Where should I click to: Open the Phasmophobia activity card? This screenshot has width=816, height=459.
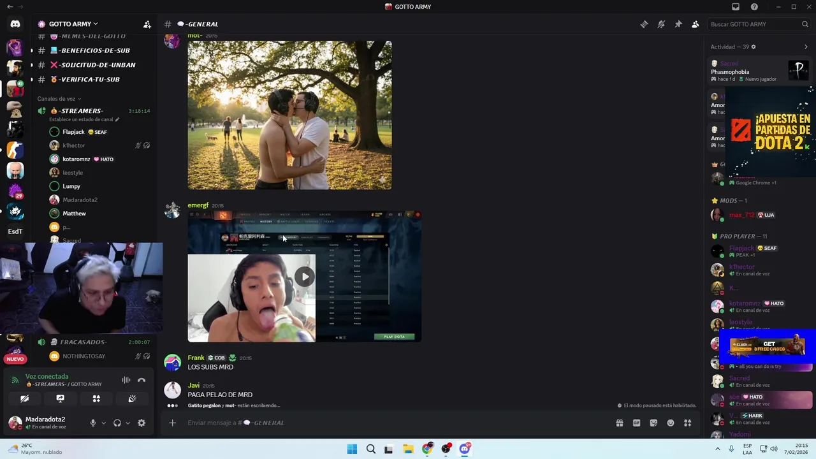(x=759, y=71)
